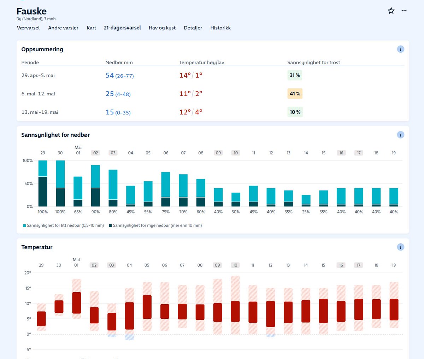This screenshot has width=424, height=359.
Task: Click the info icon beside Temperatur heading
Action: pos(400,247)
